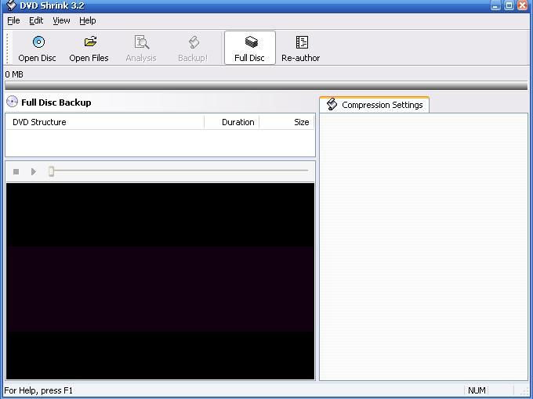Select the Compression Settings tab
Viewport: 533px width, 399px height.
pos(374,105)
